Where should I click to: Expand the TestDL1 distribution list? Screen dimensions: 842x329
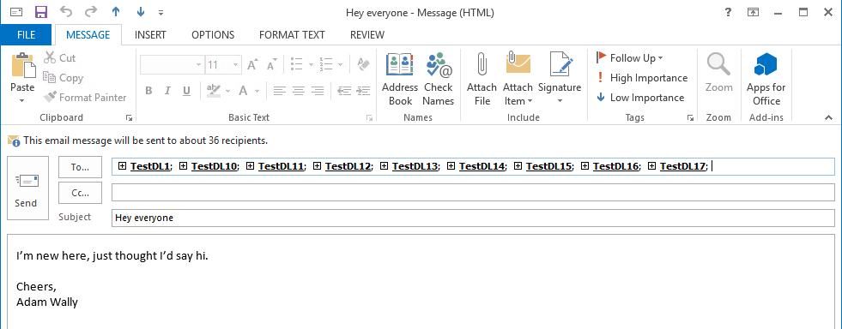click(122, 166)
